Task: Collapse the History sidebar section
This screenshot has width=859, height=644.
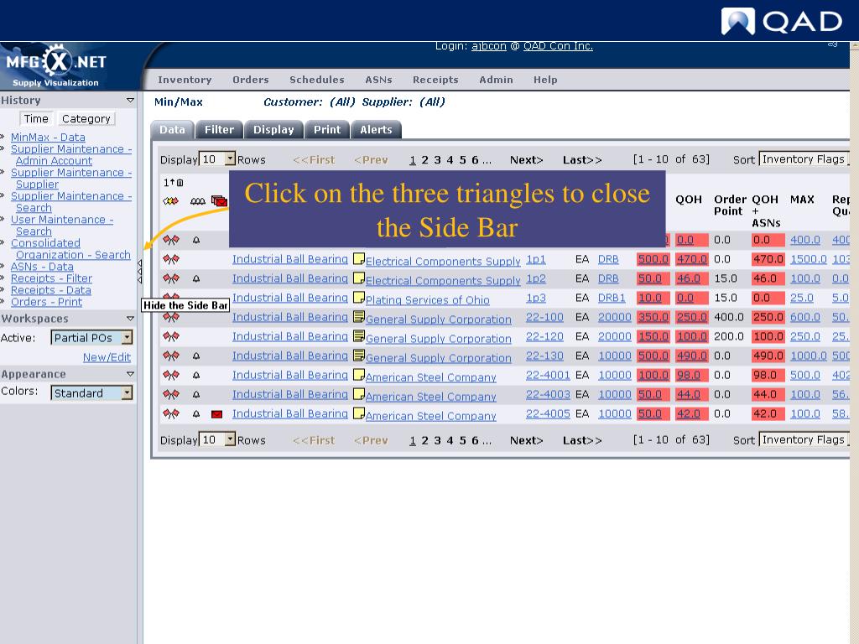Action: 130,101
